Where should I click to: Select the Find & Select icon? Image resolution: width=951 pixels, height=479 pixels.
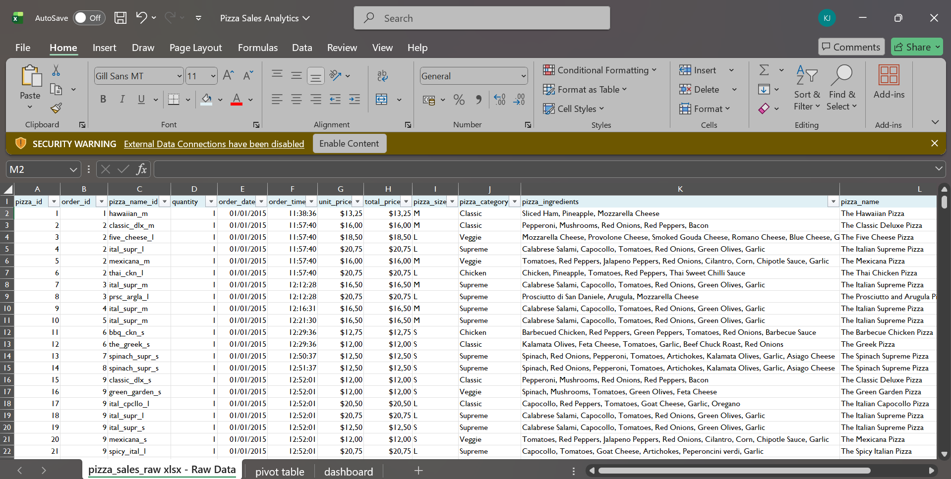(x=842, y=88)
